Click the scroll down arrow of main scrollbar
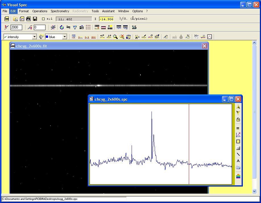Viewport: 261px width, 203px height. coord(254,191)
